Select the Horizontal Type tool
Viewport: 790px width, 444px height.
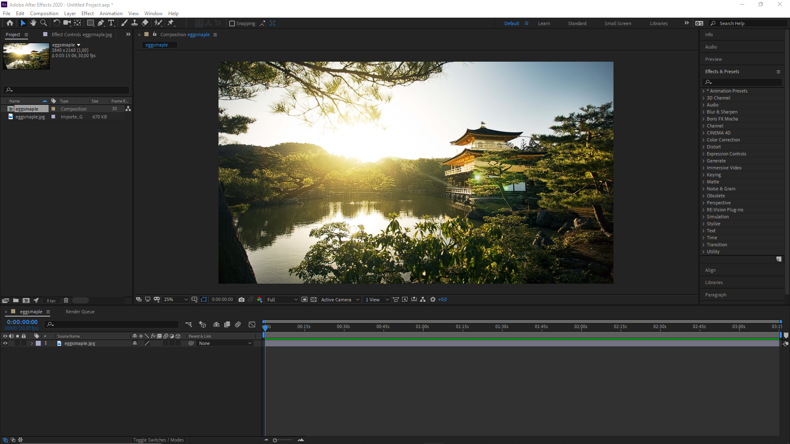point(112,23)
